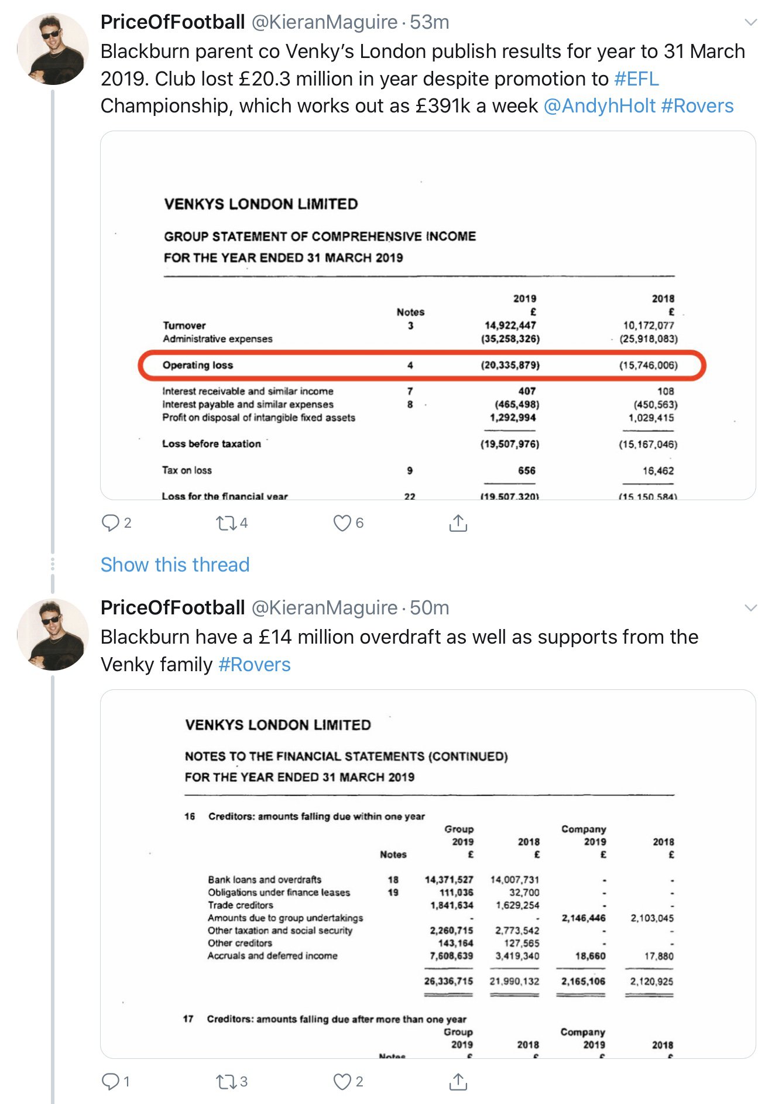The width and height of the screenshot is (758, 1104).
Task: Open #Rovers hashtag in the first tweet
Action: pyautogui.click(x=697, y=106)
